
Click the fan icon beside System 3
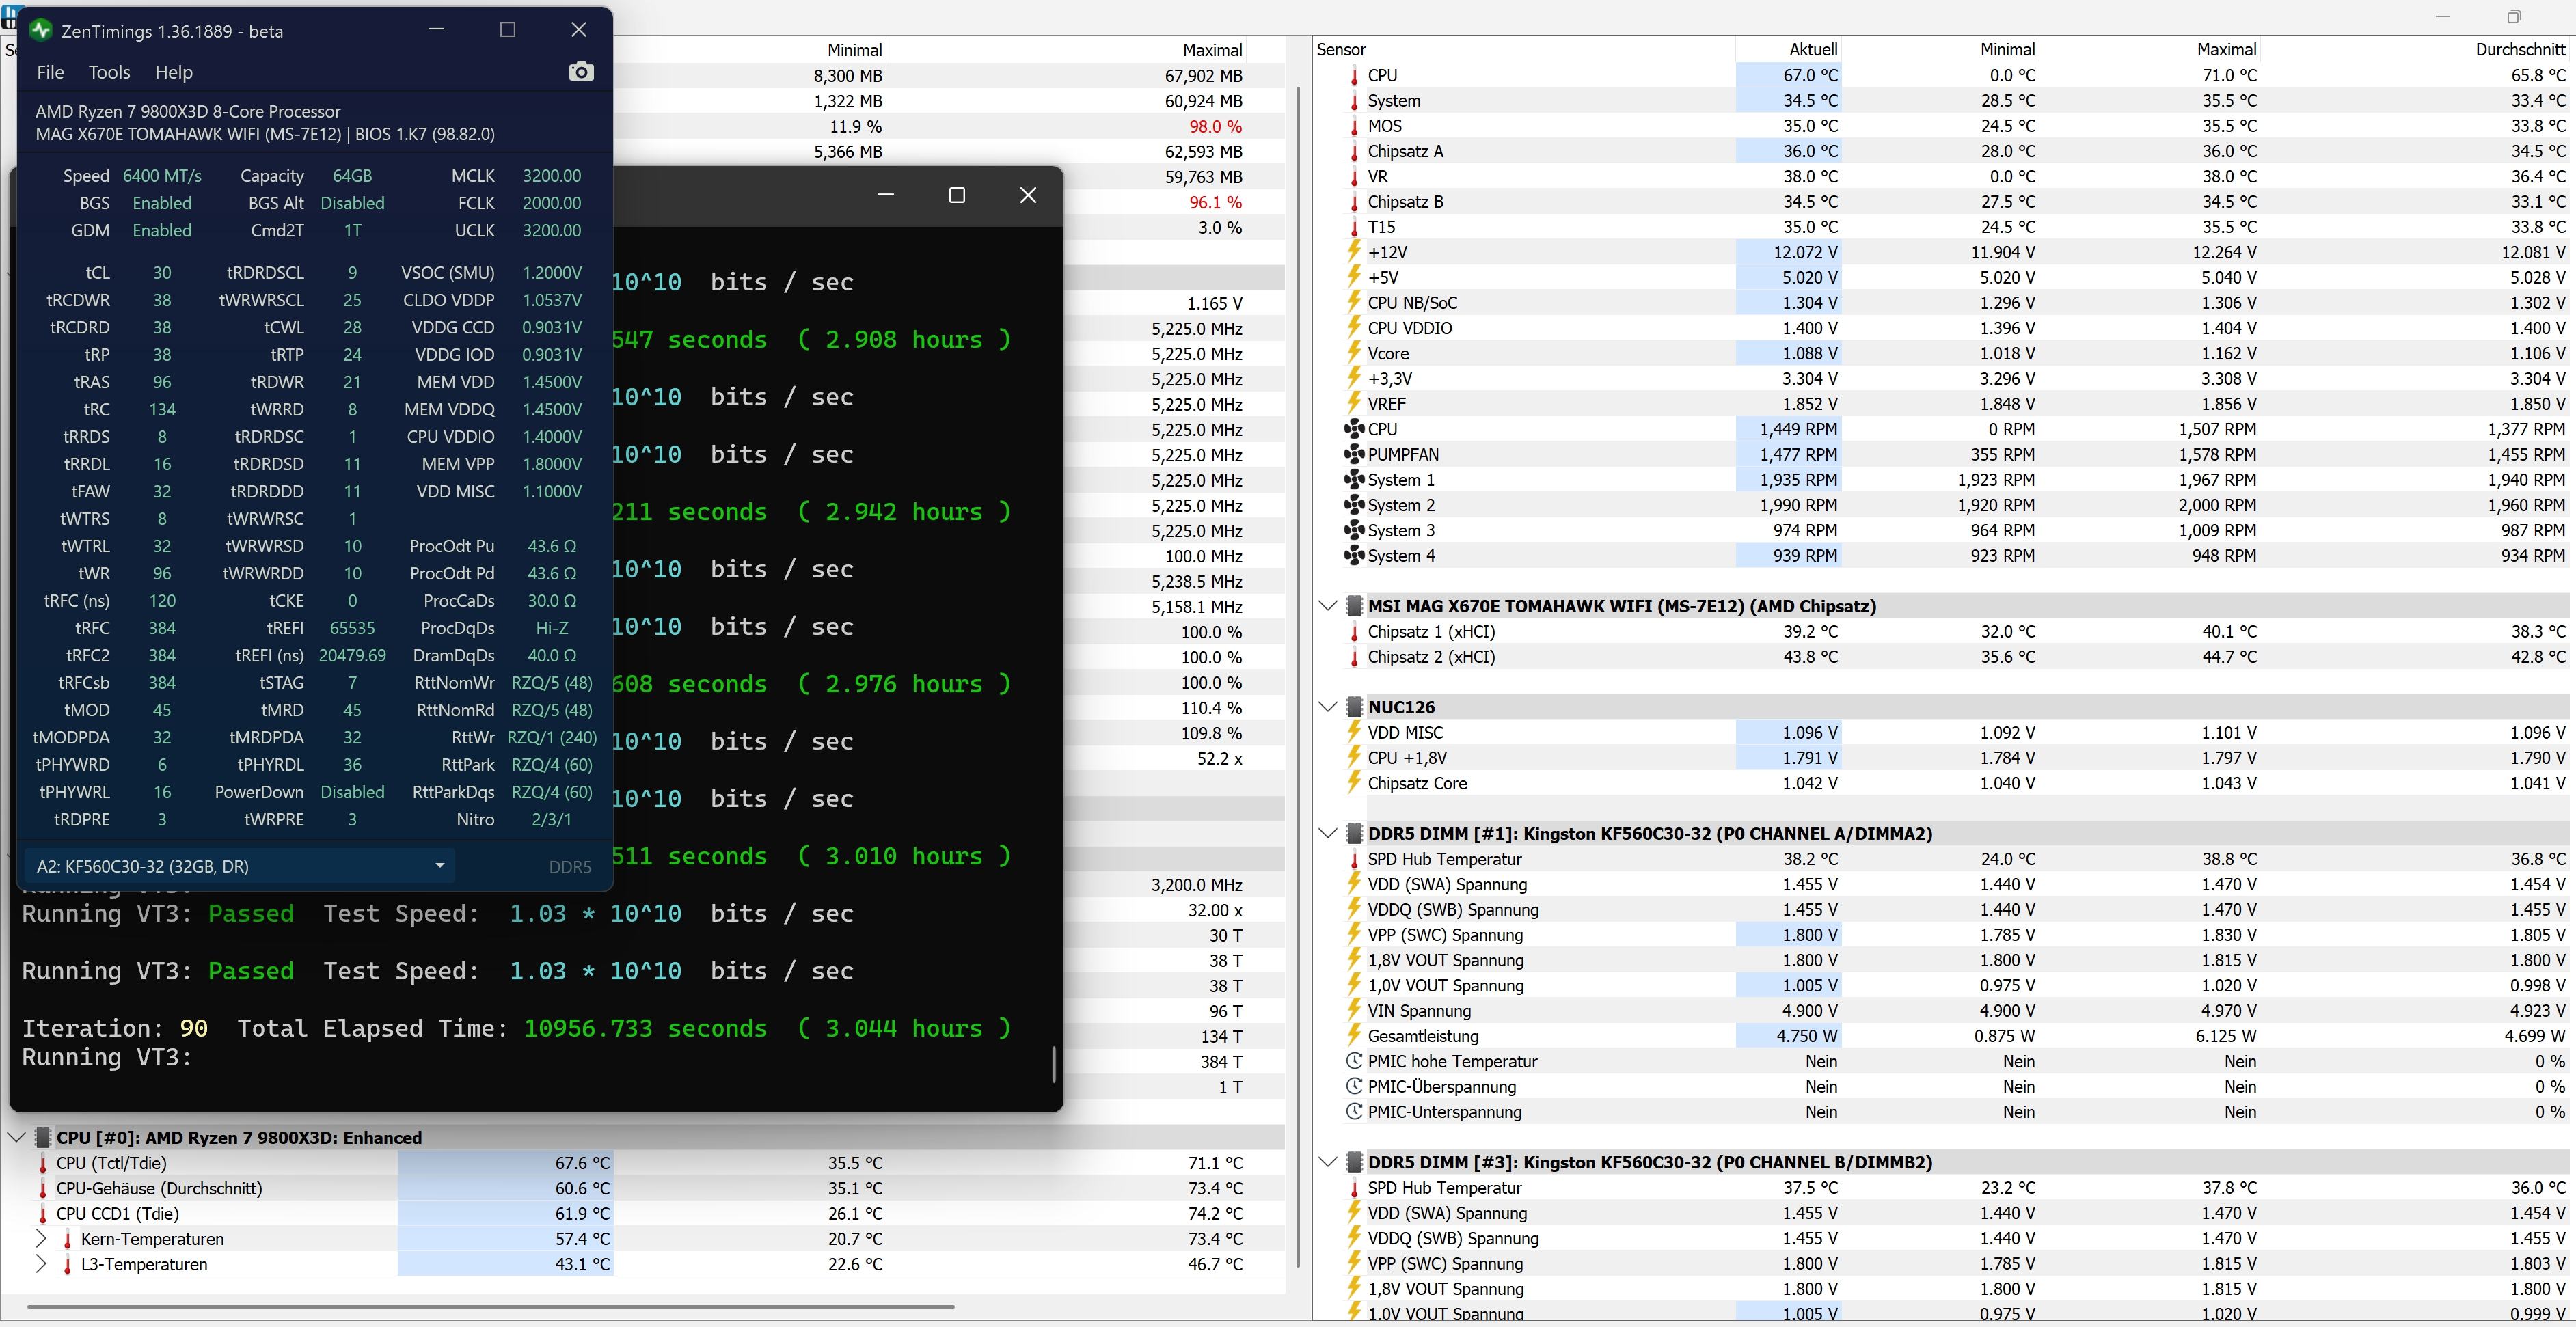tap(1354, 530)
